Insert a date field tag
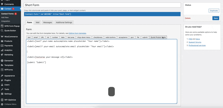 pos(63,37)
